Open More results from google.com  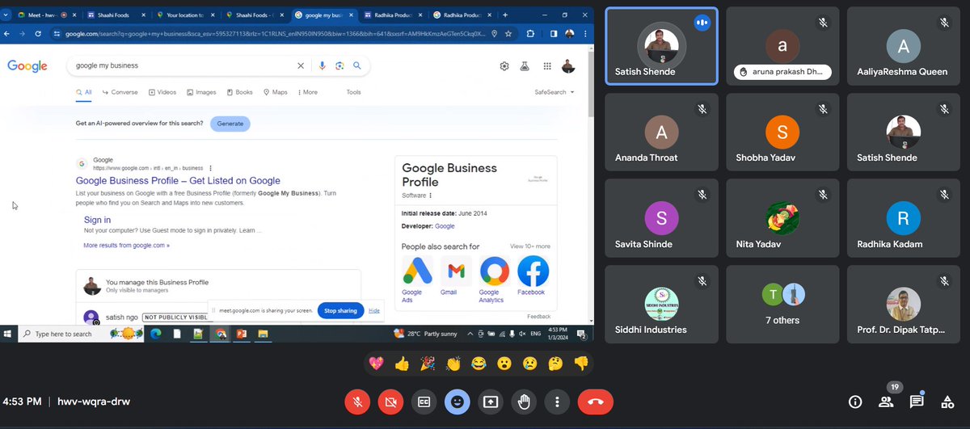coord(126,245)
